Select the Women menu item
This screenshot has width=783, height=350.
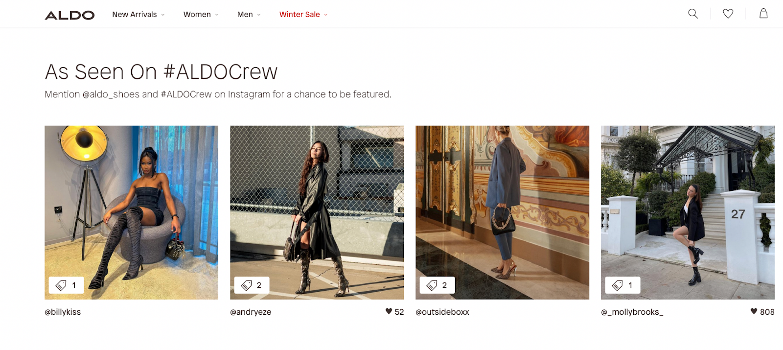point(197,15)
